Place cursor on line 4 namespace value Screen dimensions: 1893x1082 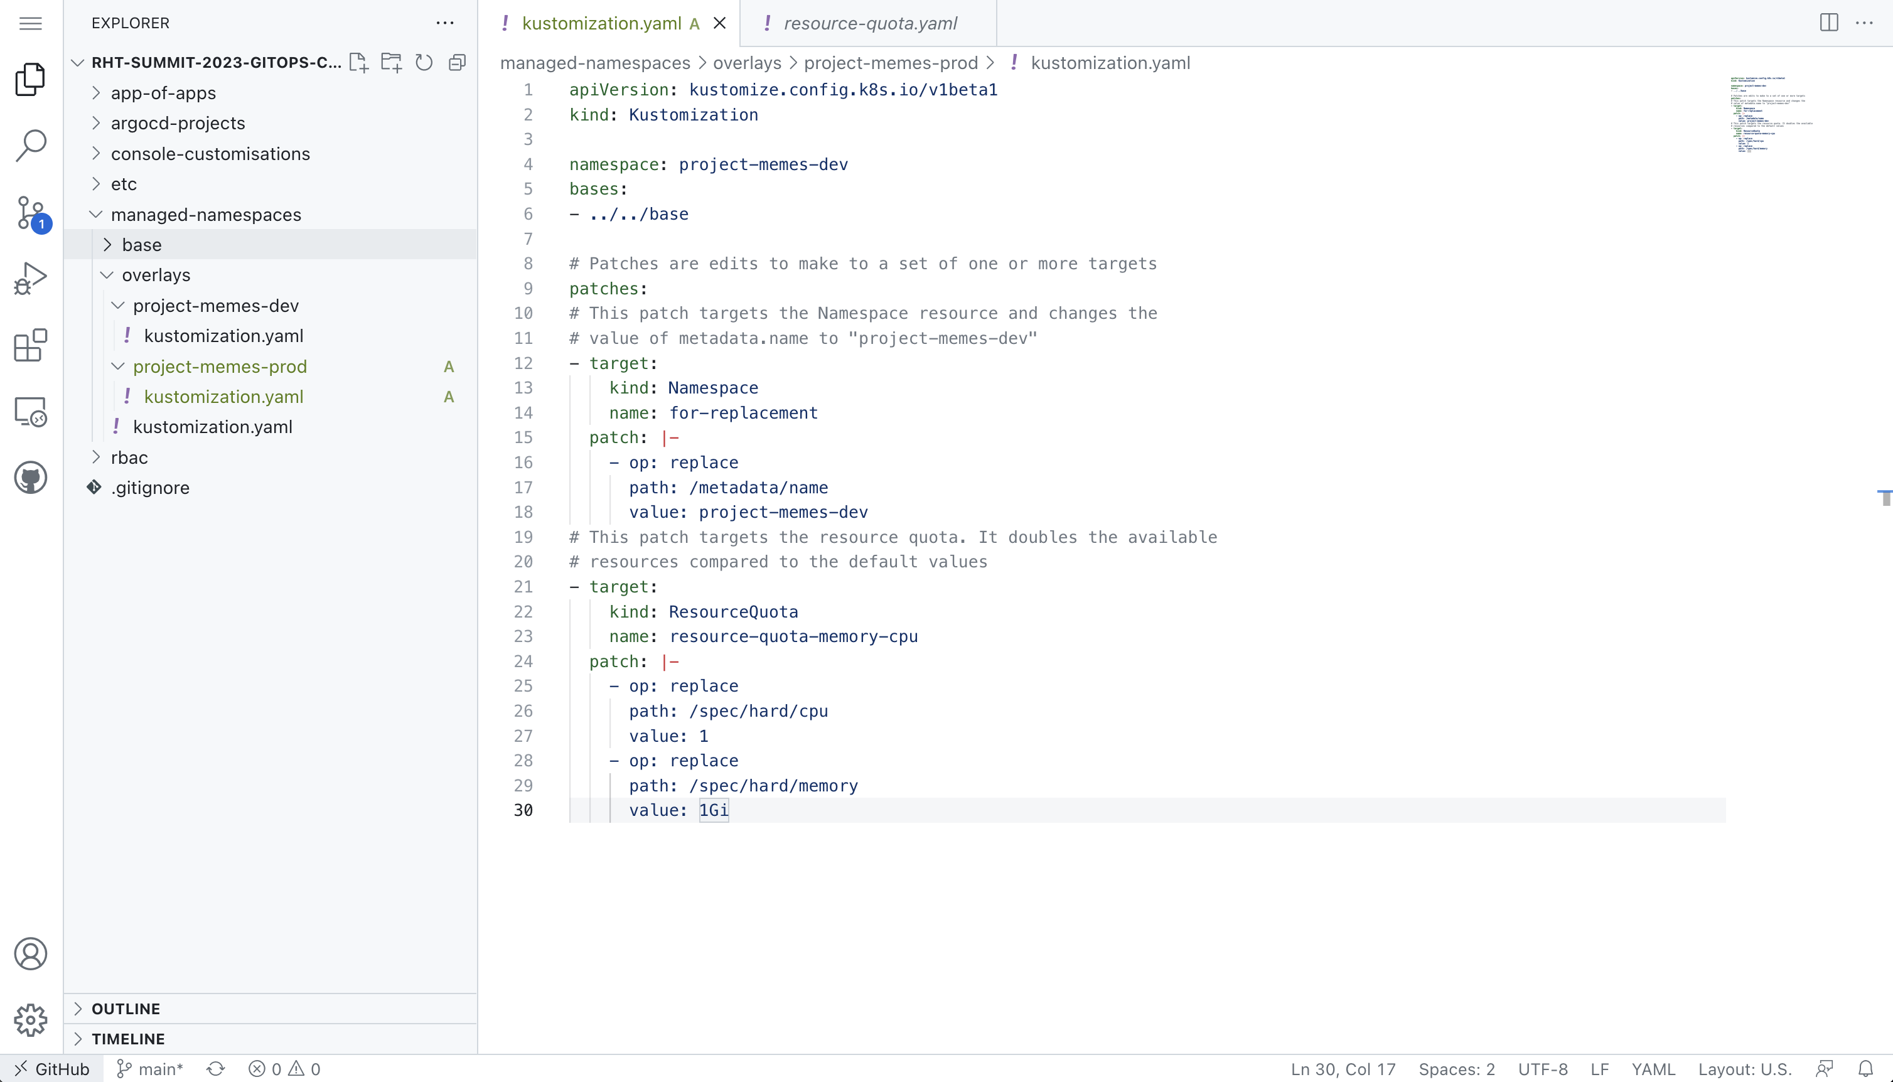point(763,164)
